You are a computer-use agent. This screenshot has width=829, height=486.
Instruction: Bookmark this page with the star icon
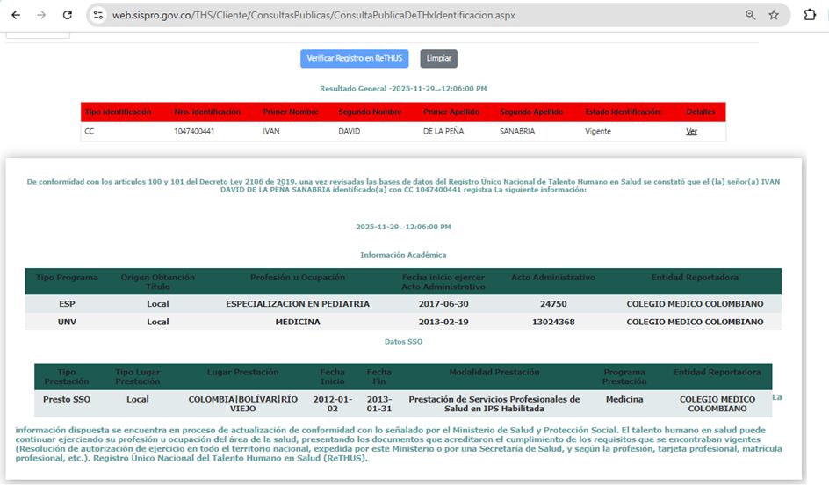pos(774,15)
